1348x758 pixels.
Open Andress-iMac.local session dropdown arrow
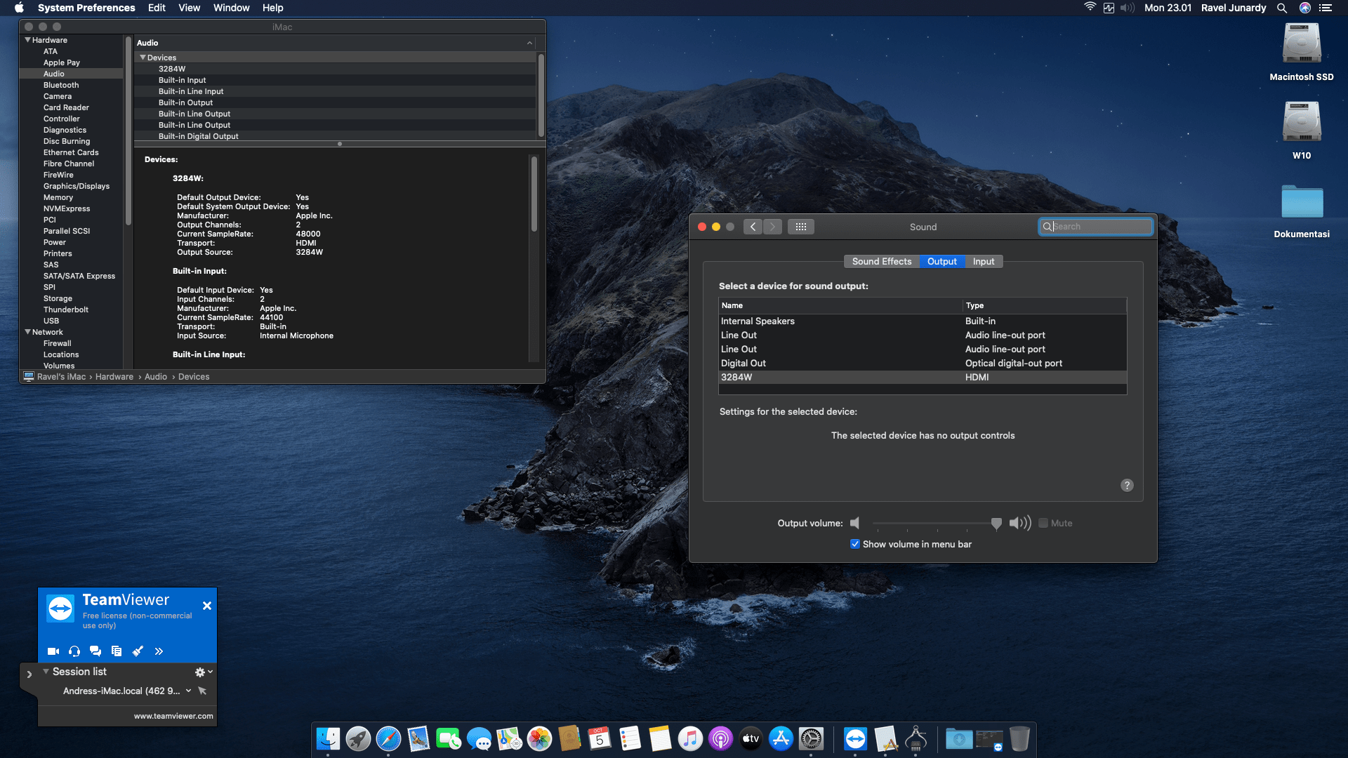tap(188, 691)
